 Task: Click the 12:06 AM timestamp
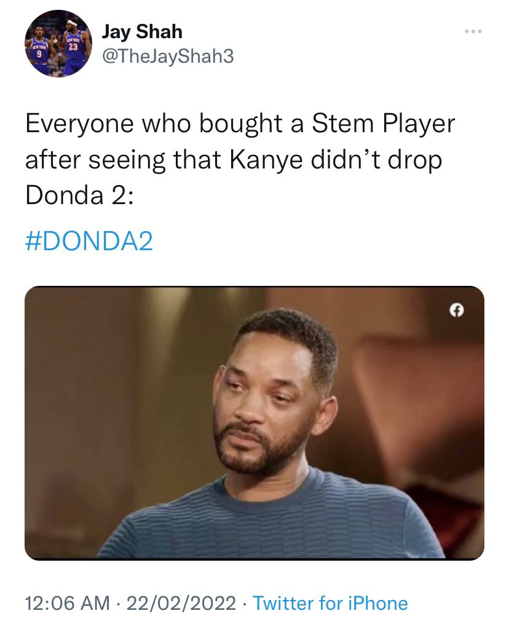point(67,603)
